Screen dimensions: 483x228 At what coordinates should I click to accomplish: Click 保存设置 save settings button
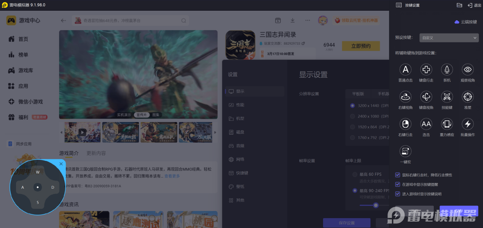347,223
